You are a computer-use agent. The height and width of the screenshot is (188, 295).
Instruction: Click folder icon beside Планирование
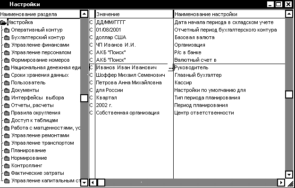click(7, 151)
